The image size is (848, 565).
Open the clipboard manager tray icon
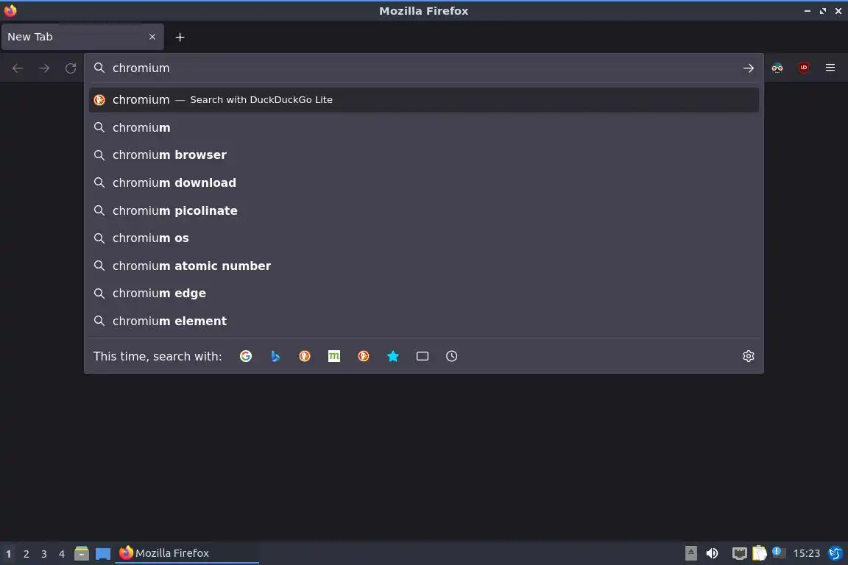point(760,553)
